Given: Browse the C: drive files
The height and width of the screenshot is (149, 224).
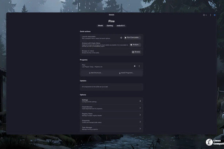Looking at the screenshot, I should pos(136,52).
